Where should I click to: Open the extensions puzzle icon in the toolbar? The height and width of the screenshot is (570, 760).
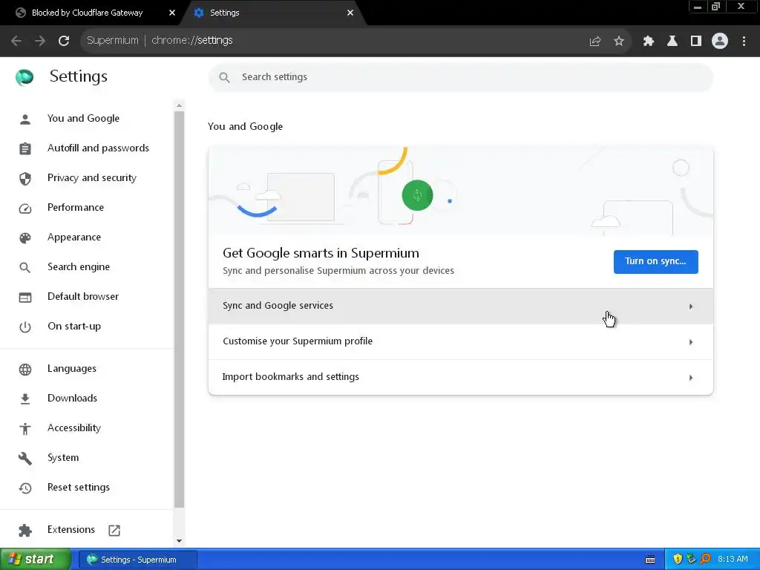(649, 42)
